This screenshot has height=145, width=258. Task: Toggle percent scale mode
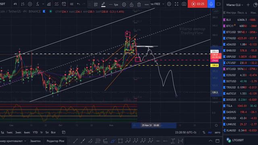(204, 133)
